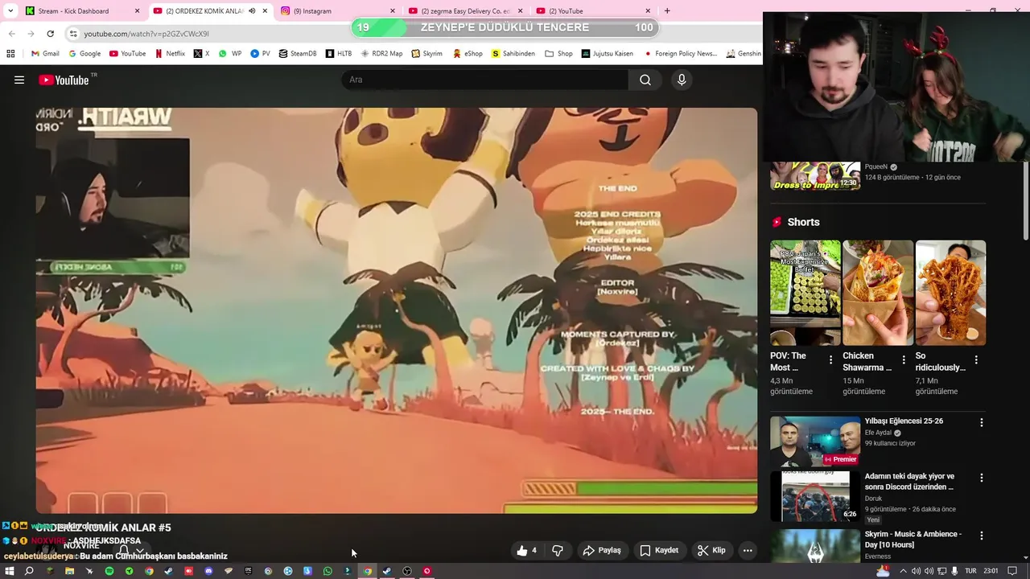The image size is (1030, 579).
Task: Open the 'So ridiculously...' short
Action: [950, 293]
